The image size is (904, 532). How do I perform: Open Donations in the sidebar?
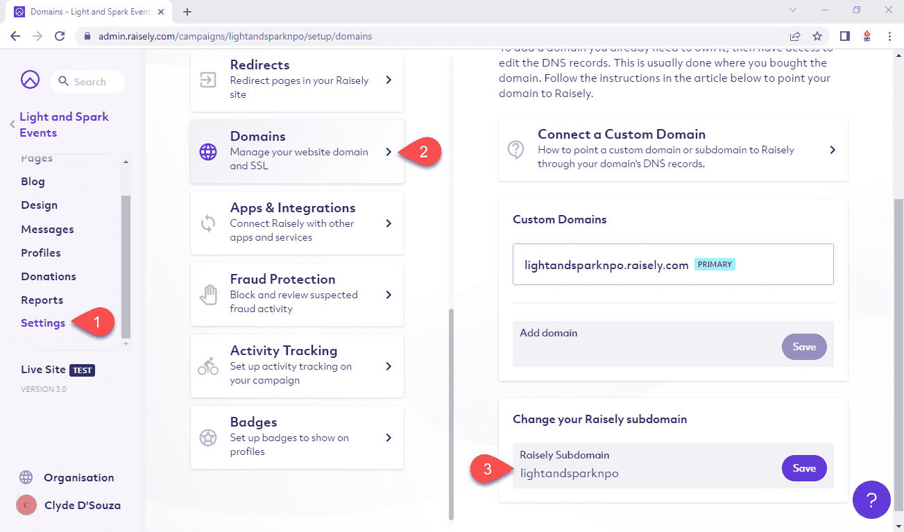(x=49, y=276)
